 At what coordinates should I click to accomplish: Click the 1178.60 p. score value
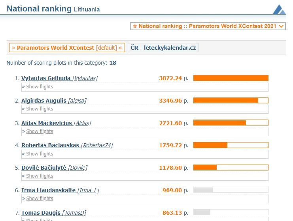tap(174, 168)
